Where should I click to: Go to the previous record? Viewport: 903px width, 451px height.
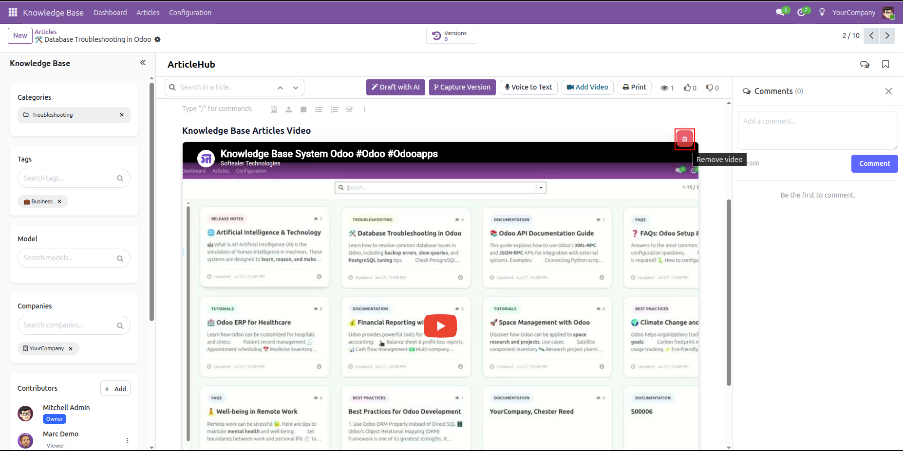pos(871,36)
